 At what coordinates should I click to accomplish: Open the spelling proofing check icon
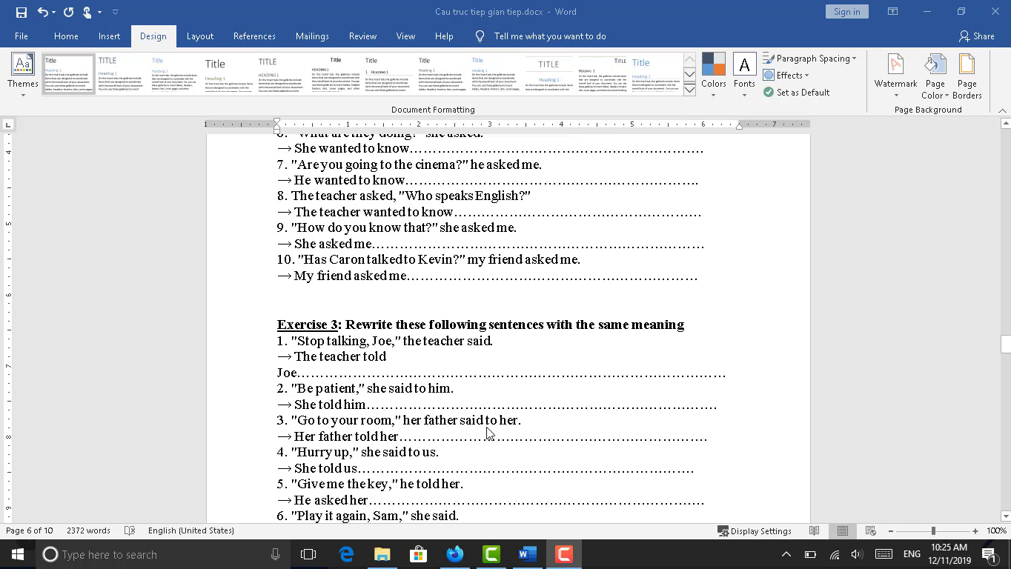130,530
